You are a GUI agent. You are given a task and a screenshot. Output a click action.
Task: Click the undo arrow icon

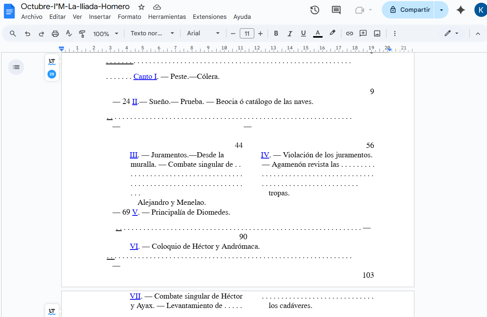pyautogui.click(x=27, y=33)
